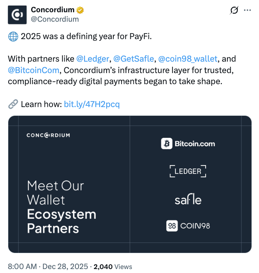This screenshot has width=259, height=273.
Task: Click the gold verified badge
Action: (80, 10)
